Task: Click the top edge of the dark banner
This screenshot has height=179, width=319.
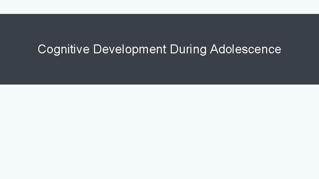Action: coord(159,15)
